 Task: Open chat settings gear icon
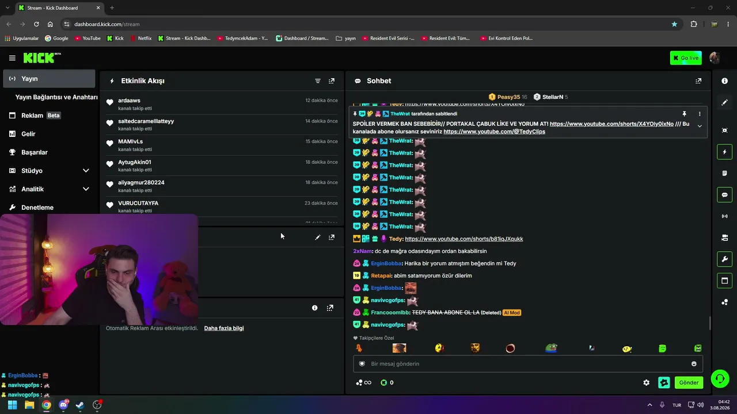647,382
